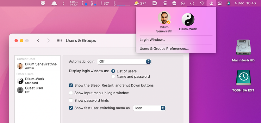This screenshot has height=123, width=261.
Task: Click the Users & Groups window title
Action: [81, 40]
